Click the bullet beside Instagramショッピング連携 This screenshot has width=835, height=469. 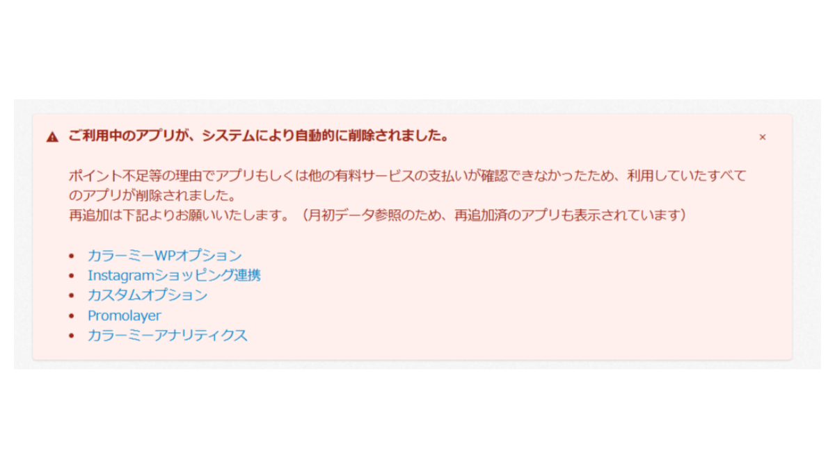[71, 276]
